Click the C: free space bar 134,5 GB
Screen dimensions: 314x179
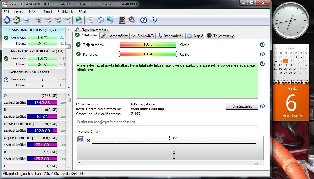[42, 103]
